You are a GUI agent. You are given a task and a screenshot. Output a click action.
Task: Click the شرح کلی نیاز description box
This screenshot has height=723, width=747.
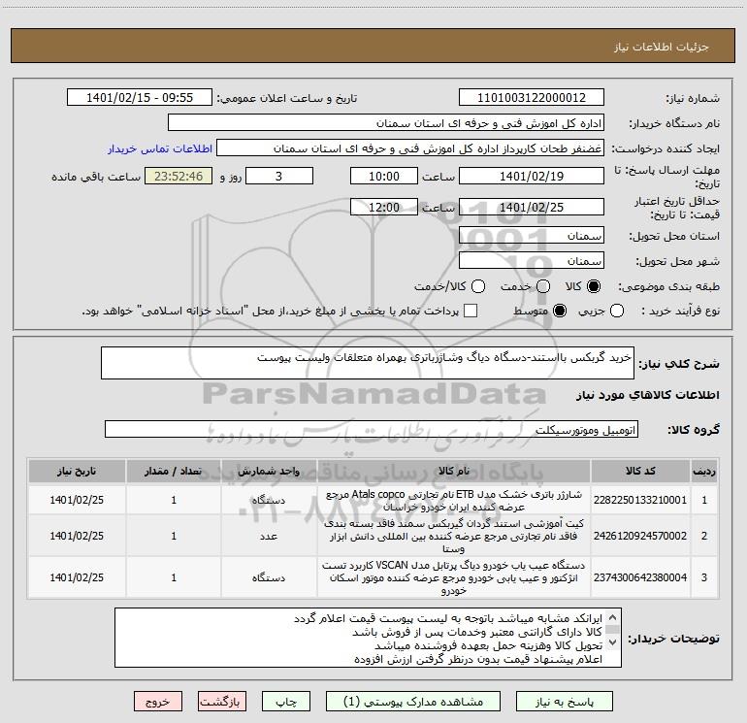[368, 363]
